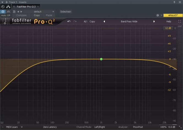The image size is (183, 130).
Task: Click the MIDI Learn button
Action: click(x=12, y=127)
